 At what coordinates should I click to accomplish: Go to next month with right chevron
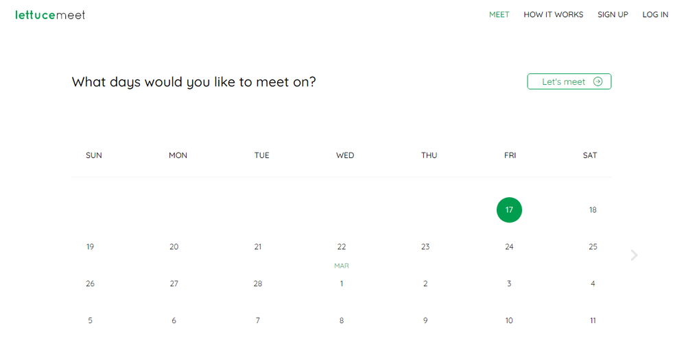(634, 255)
